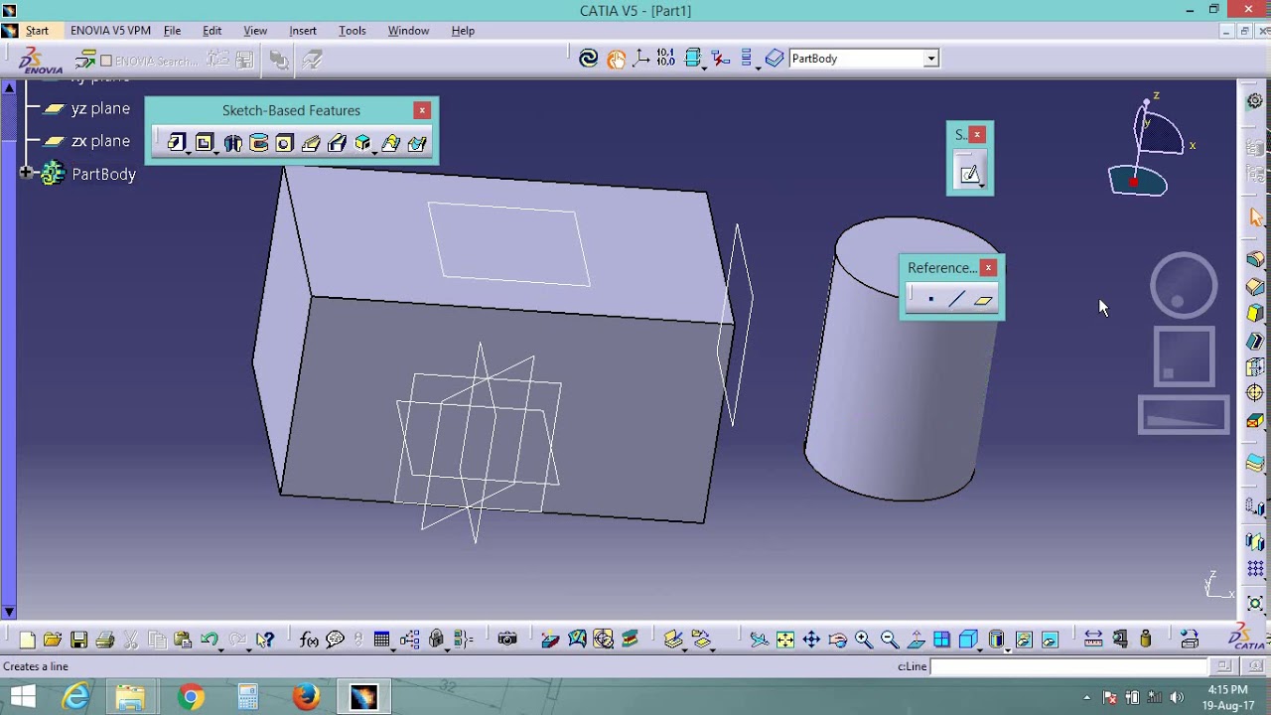Close the Reference Elements toolbar
This screenshot has height=715, width=1271.
988,267
